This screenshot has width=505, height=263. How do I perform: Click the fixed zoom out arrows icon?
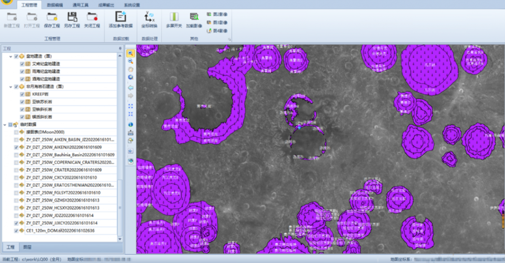130,114
